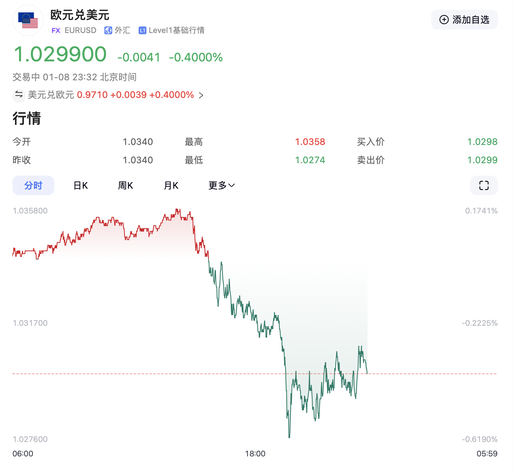Click the chart's lowest green trough point
Screen dimensions: 514x474
click(289, 437)
